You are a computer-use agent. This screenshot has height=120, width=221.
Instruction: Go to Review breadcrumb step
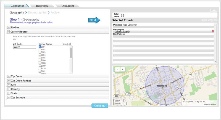point(55,12)
